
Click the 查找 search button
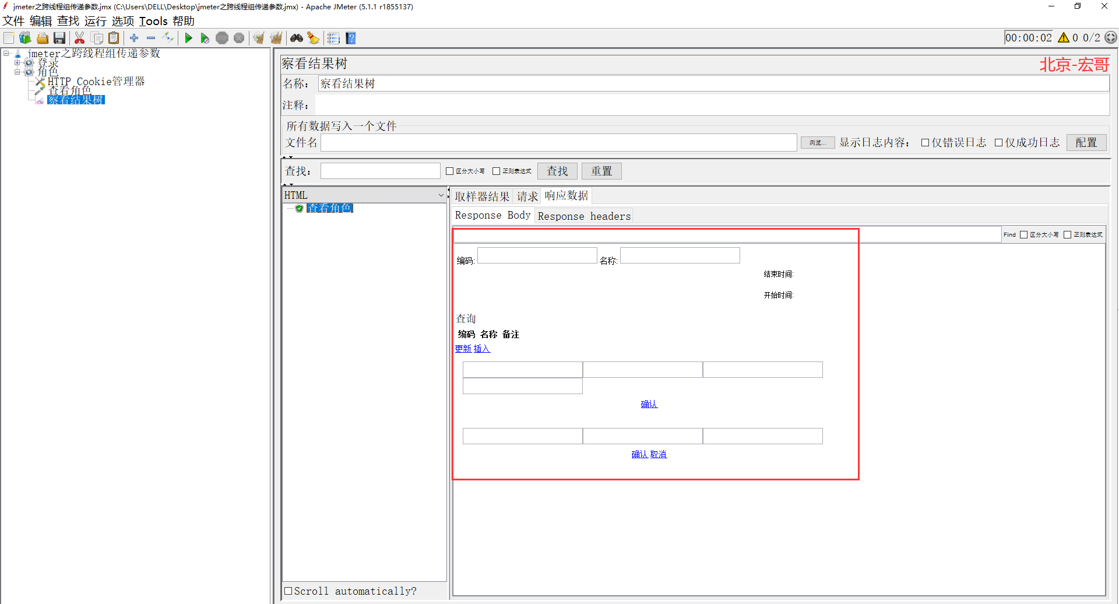click(557, 171)
